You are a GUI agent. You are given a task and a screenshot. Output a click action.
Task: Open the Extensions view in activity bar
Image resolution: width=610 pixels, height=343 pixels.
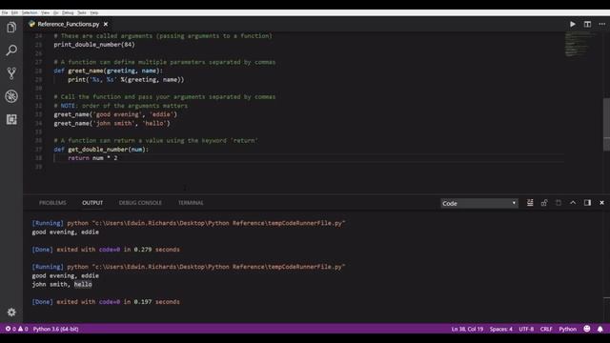coord(11,119)
